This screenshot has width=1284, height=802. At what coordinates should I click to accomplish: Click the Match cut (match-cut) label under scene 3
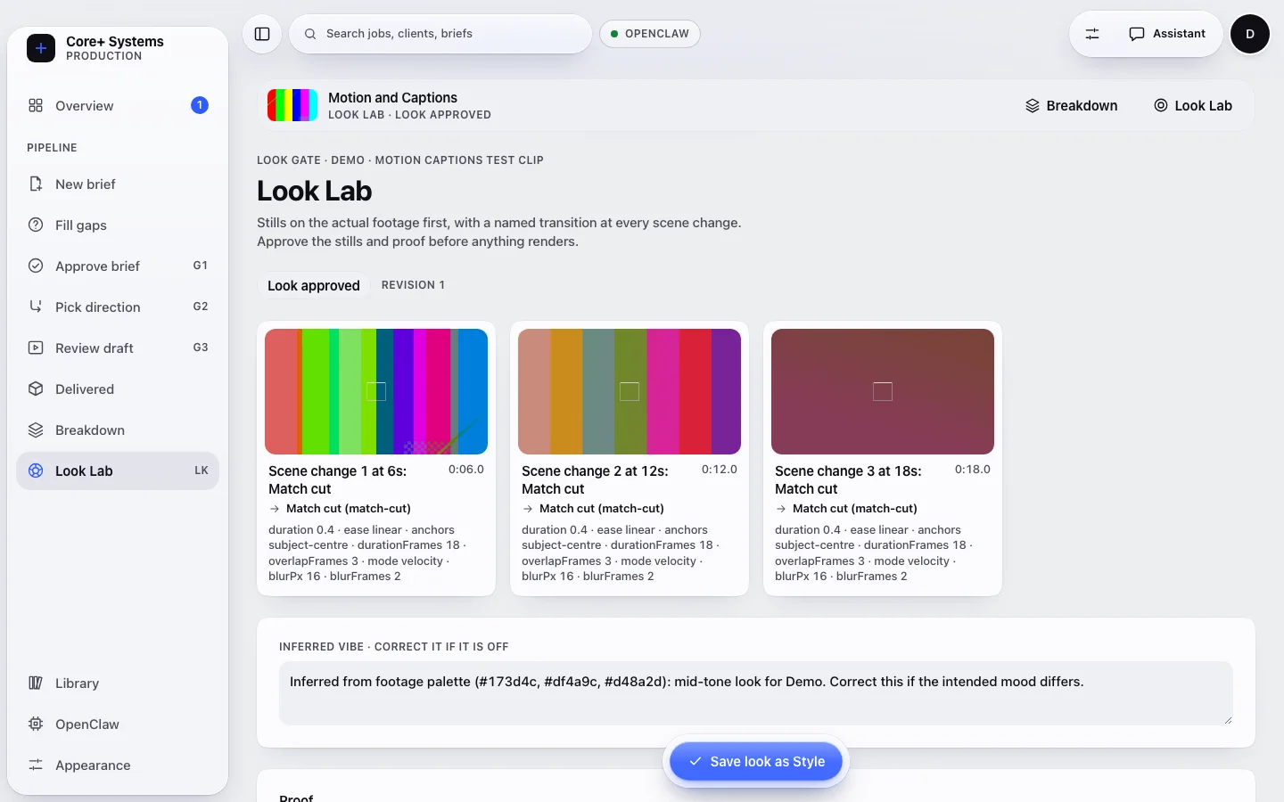coord(855,509)
